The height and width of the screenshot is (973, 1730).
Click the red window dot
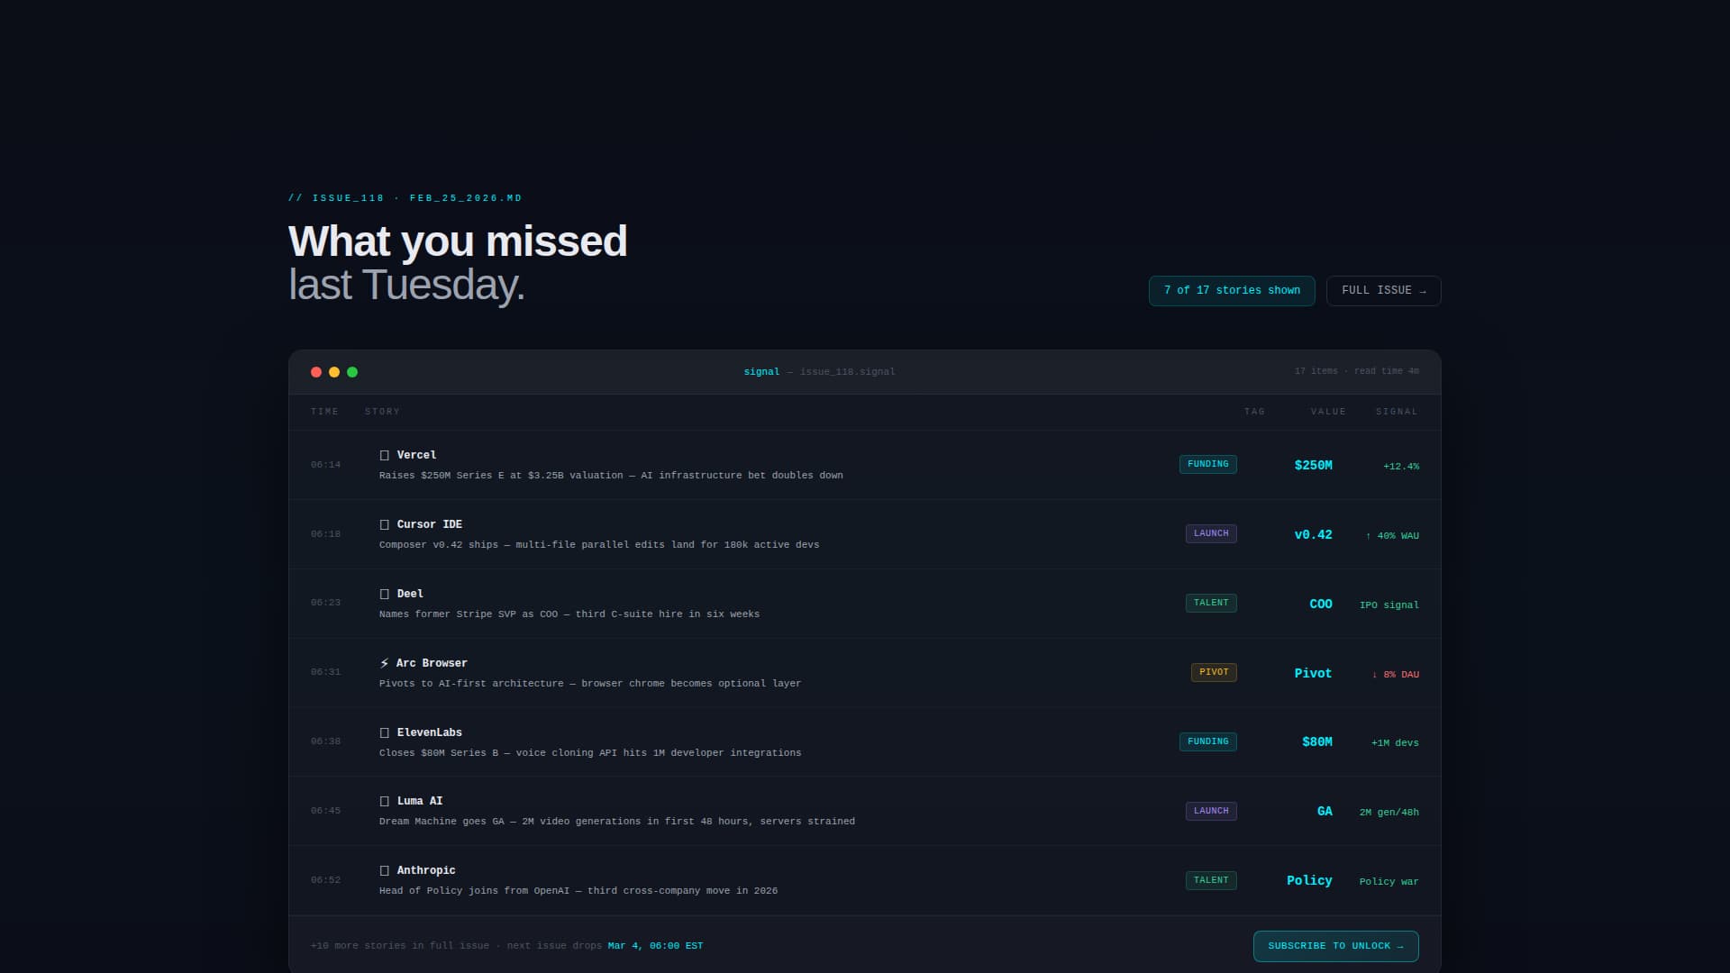pyautogui.click(x=316, y=372)
